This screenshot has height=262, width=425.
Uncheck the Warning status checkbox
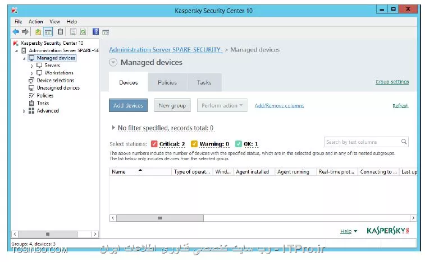point(194,144)
